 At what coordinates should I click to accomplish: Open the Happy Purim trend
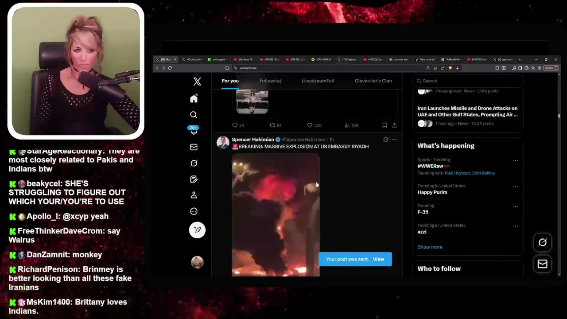click(432, 192)
